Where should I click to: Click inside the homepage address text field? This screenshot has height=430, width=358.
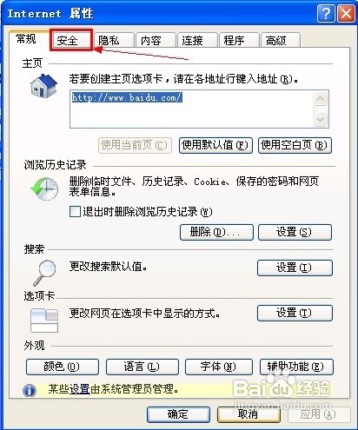pos(191,109)
